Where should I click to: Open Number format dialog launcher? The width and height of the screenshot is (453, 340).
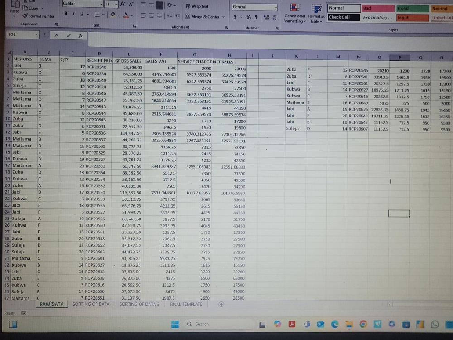pyautogui.click(x=278, y=28)
